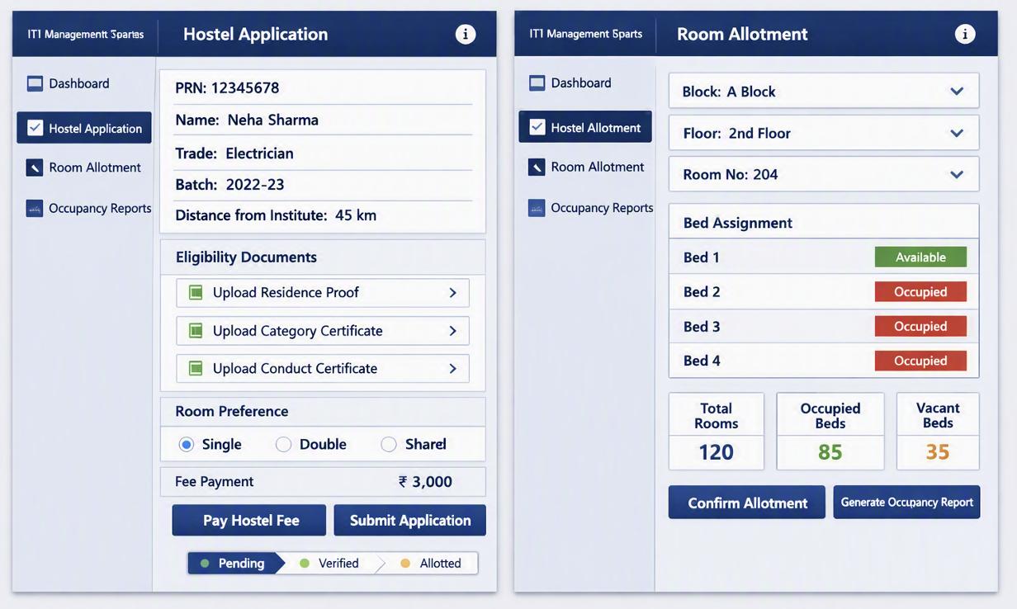Select the Occupied badge for Bed 4
Screen dimensions: 1017x609
(920, 361)
